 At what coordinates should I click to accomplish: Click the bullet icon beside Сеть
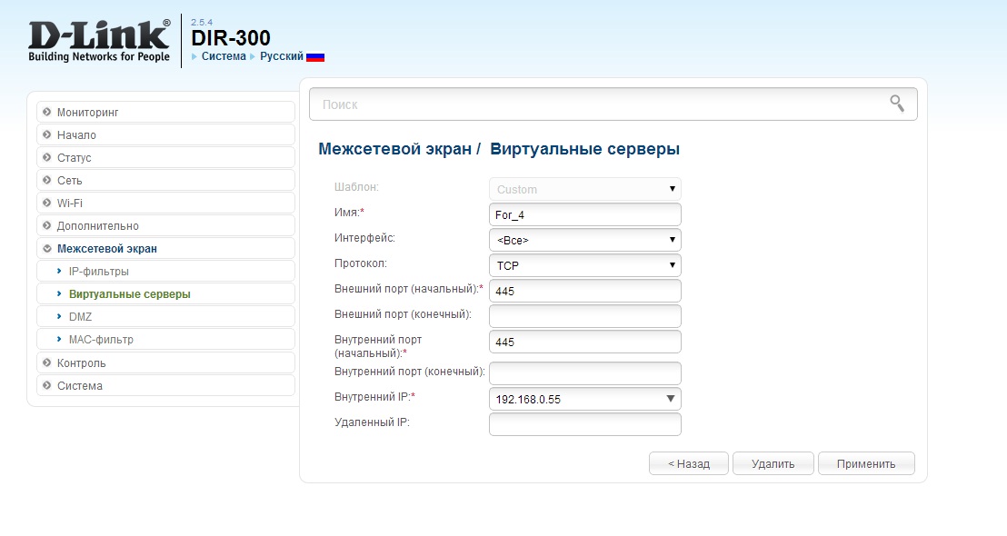pyautogui.click(x=47, y=181)
